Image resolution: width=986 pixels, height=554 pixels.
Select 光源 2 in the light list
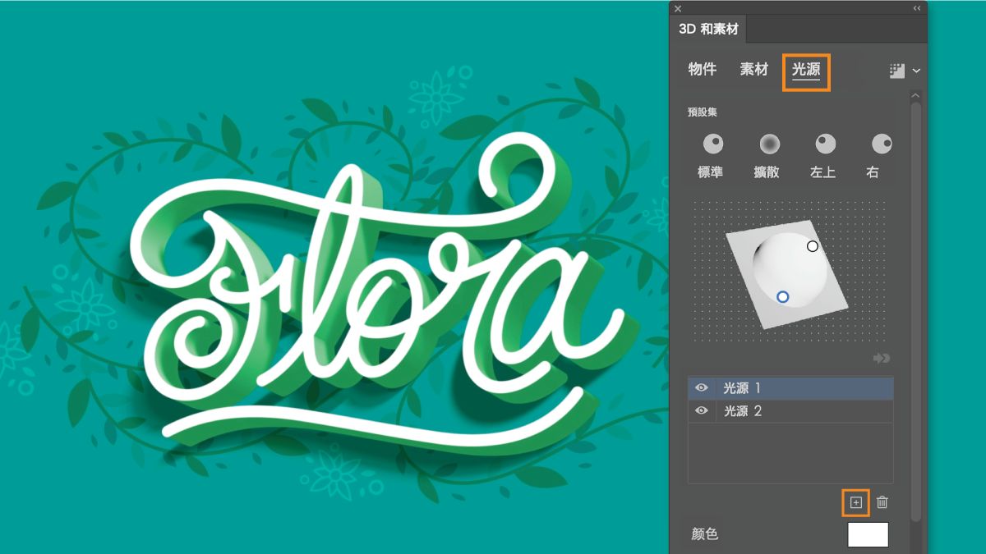[x=790, y=411]
